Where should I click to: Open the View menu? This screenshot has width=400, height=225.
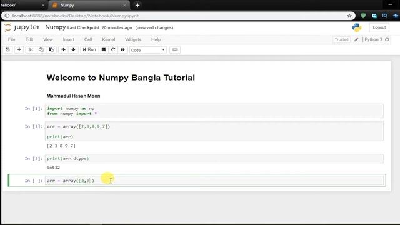point(47,39)
